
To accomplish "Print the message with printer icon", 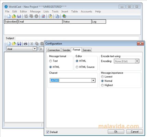I will coord(25,44).
